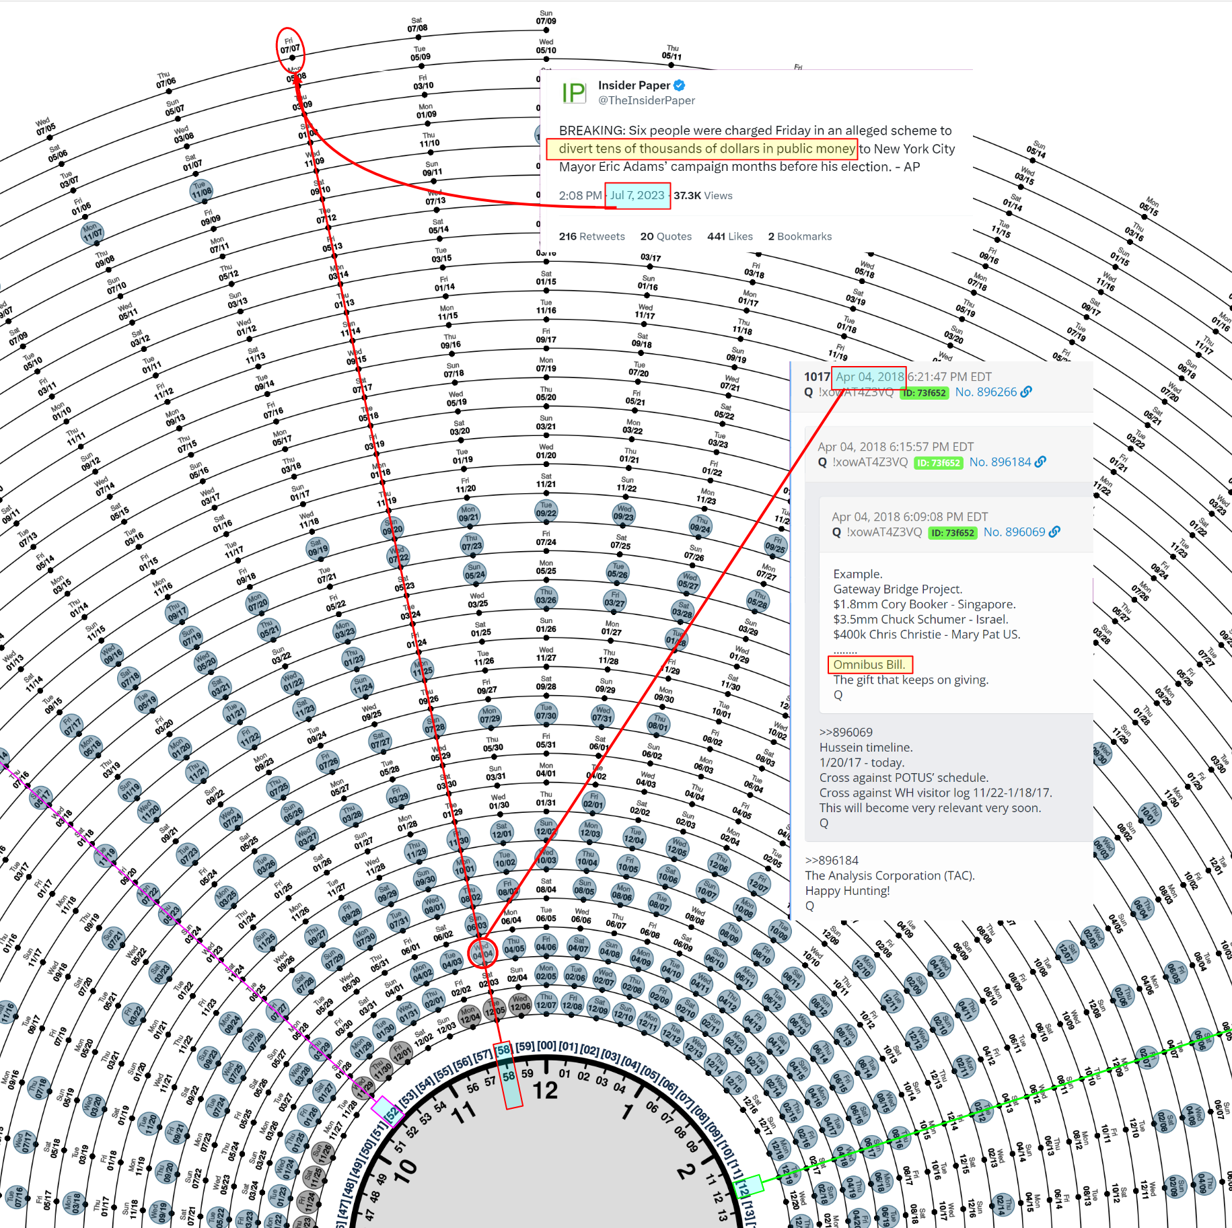Image resolution: width=1232 pixels, height=1228 pixels.
Task: Open the Insider Paper profile name
Action: coord(634,85)
